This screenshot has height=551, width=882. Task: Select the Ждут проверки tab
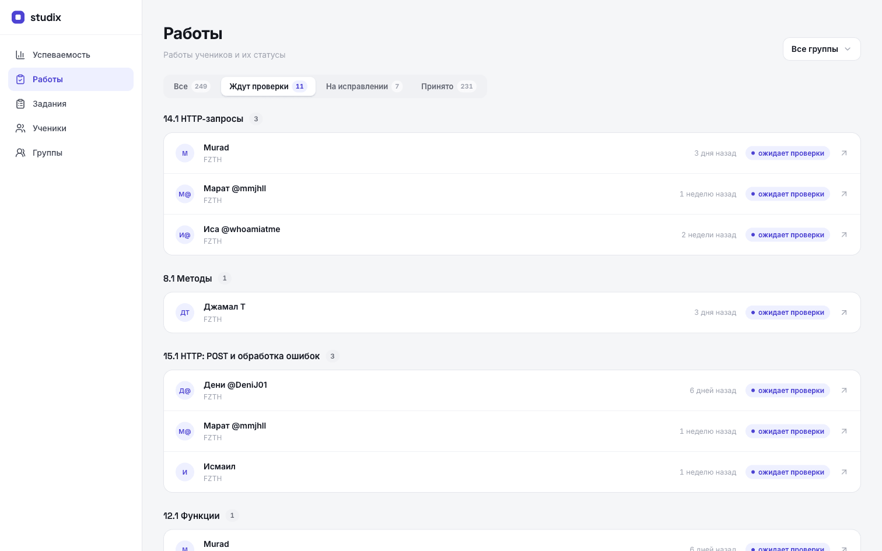pos(268,86)
